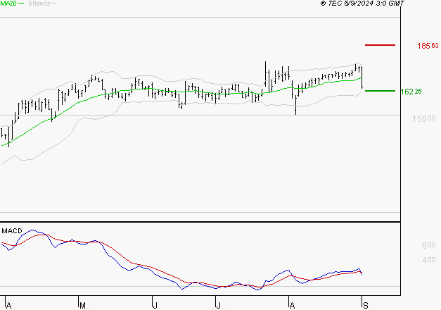Click the MACD panel label

pos(12,231)
